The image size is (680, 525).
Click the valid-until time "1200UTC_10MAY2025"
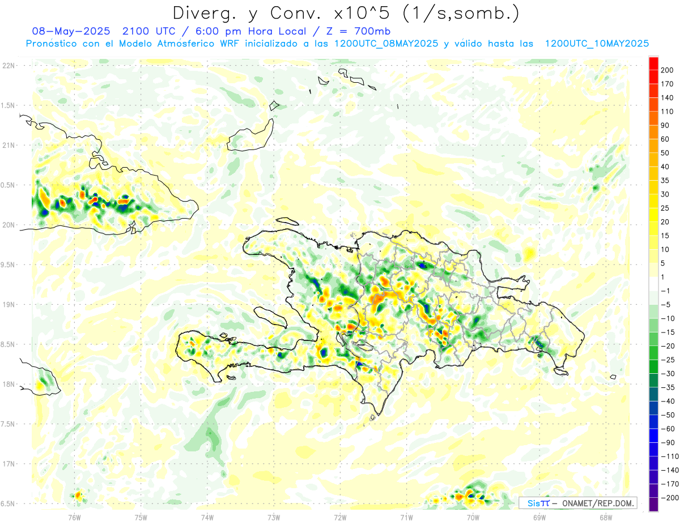[x=597, y=44]
